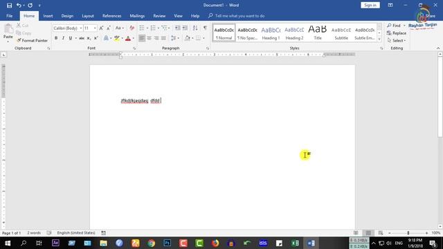Apply the No Spacing style
The height and width of the screenshot is (249, 443).
coord(247,33)
